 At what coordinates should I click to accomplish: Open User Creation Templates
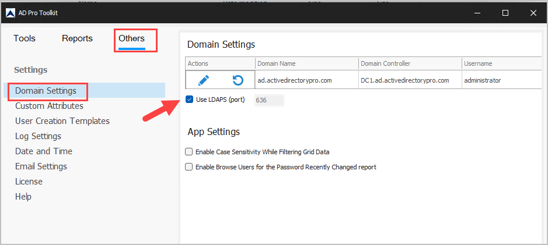point(62,121)
